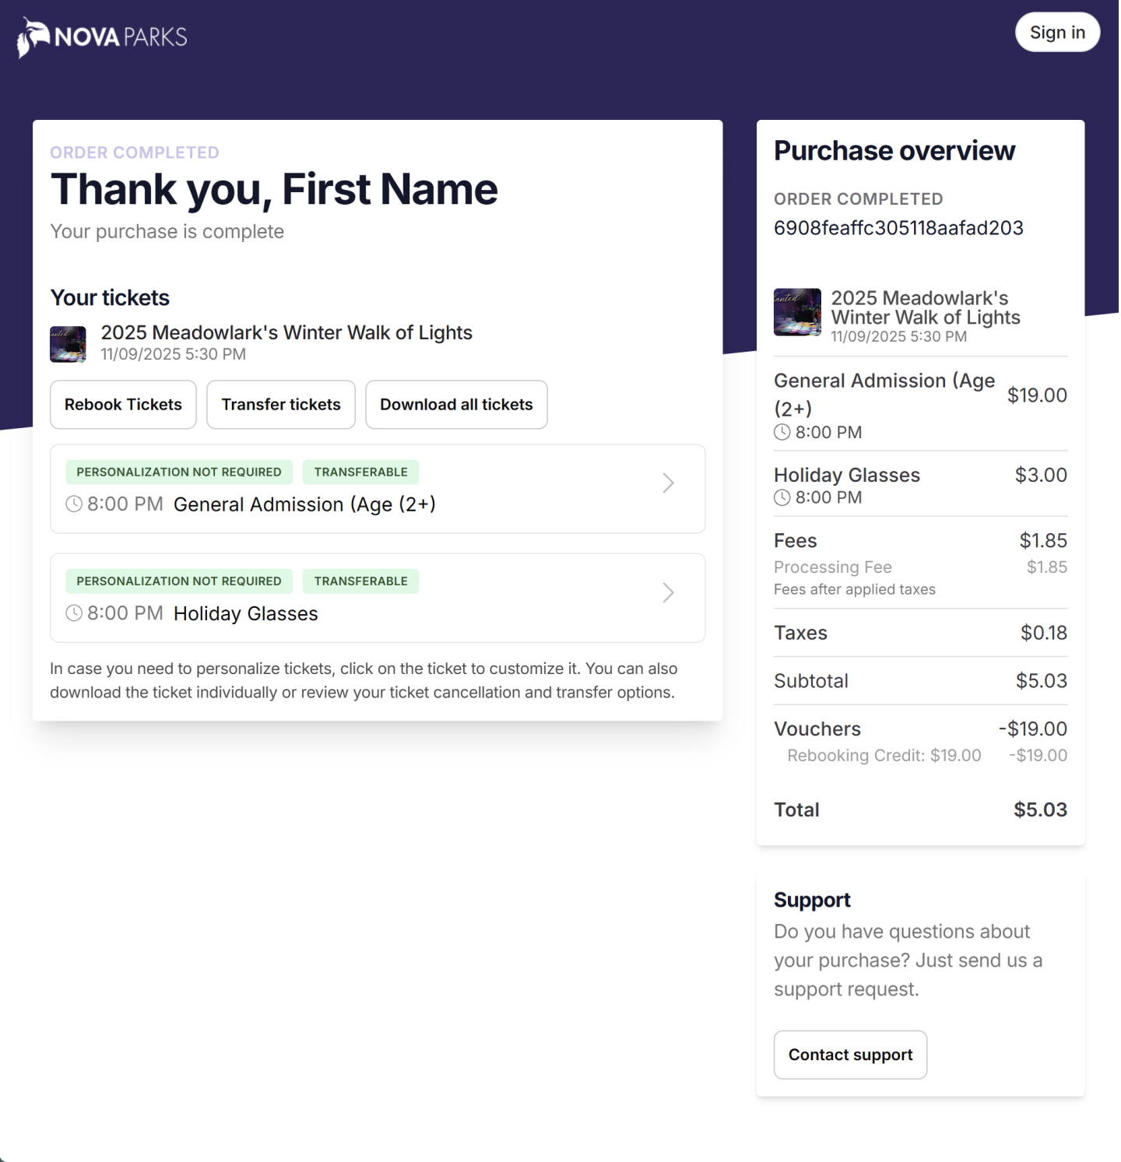Click event thumbnail in Purchase overview
Screen dimensions: 1121x1162
pos(796,312)
